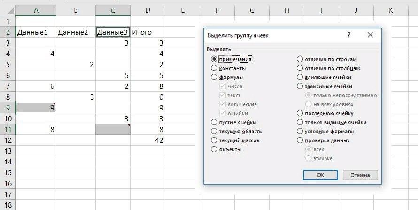Toggle the ошибки checkbox
This screenshot has height=210, width=418.
pos(223,113)
